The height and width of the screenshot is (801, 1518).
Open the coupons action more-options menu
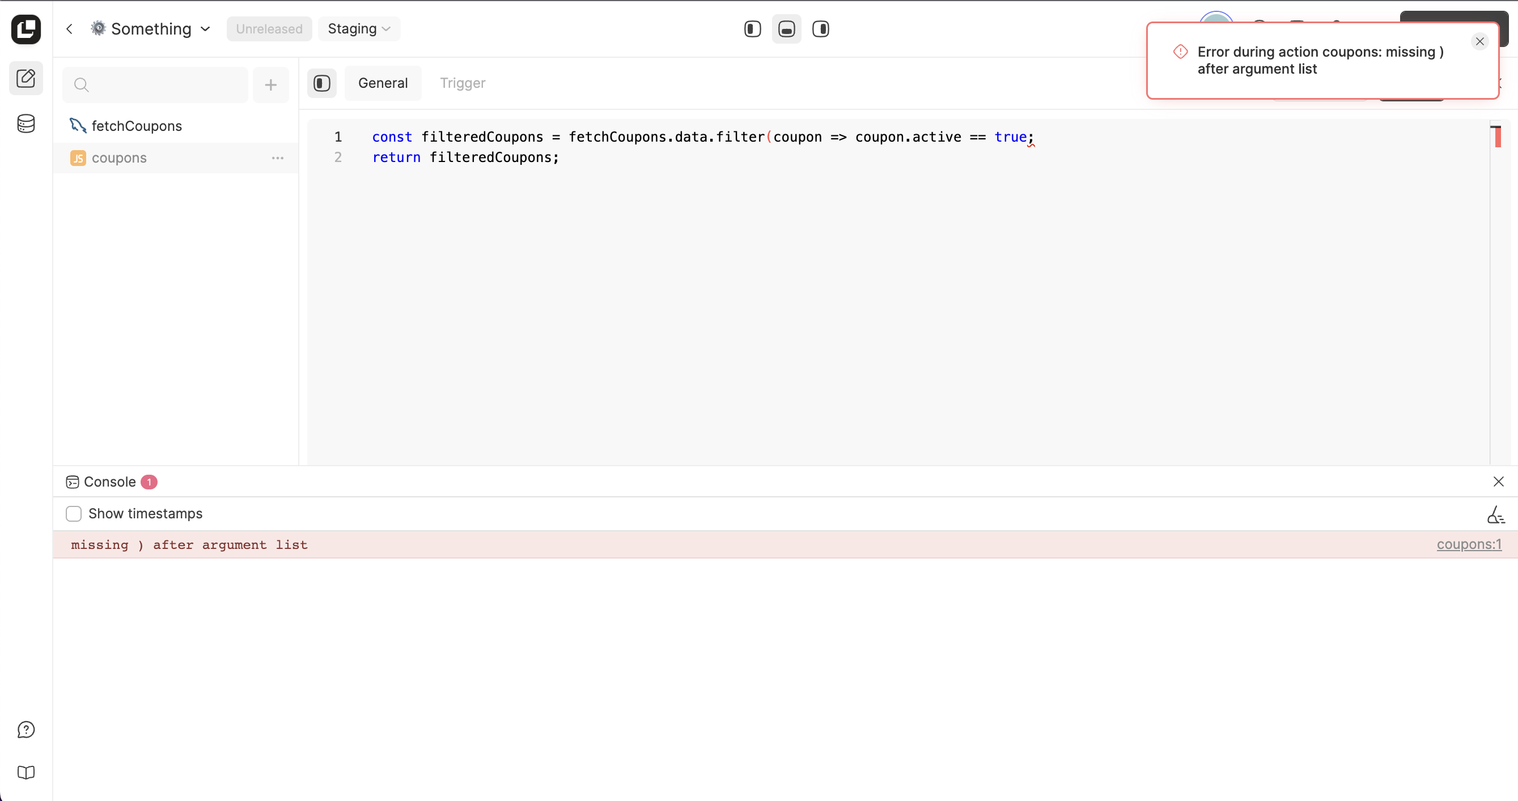click(278, 158)
